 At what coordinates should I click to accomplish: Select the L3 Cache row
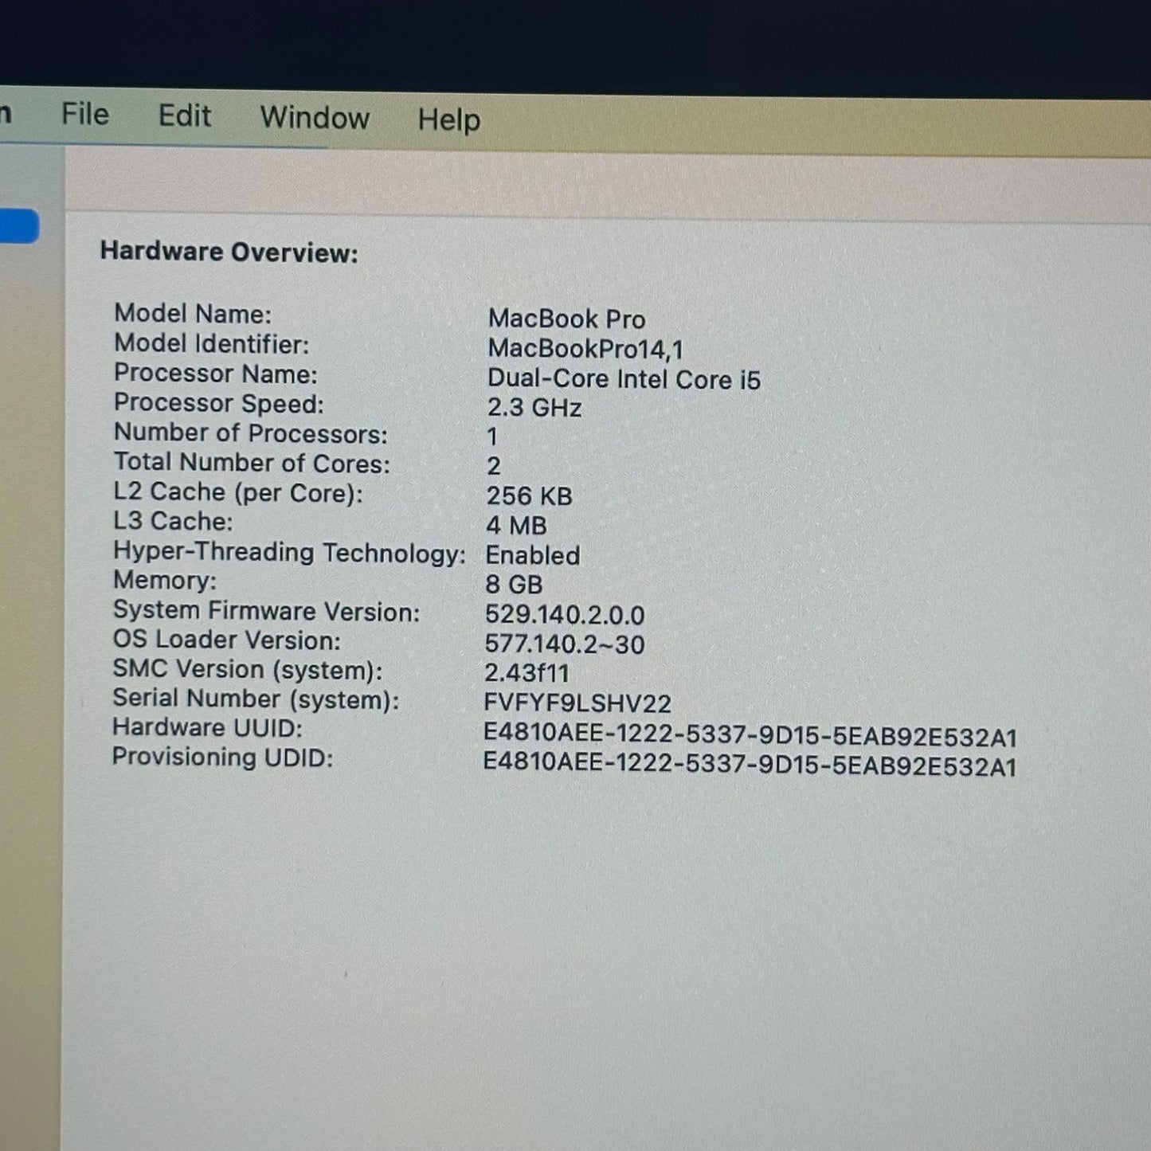coord(172,523)
